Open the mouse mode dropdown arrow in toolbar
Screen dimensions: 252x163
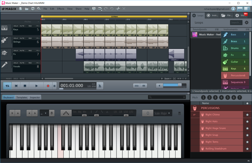pyautogui.click(x=102, y=11)
